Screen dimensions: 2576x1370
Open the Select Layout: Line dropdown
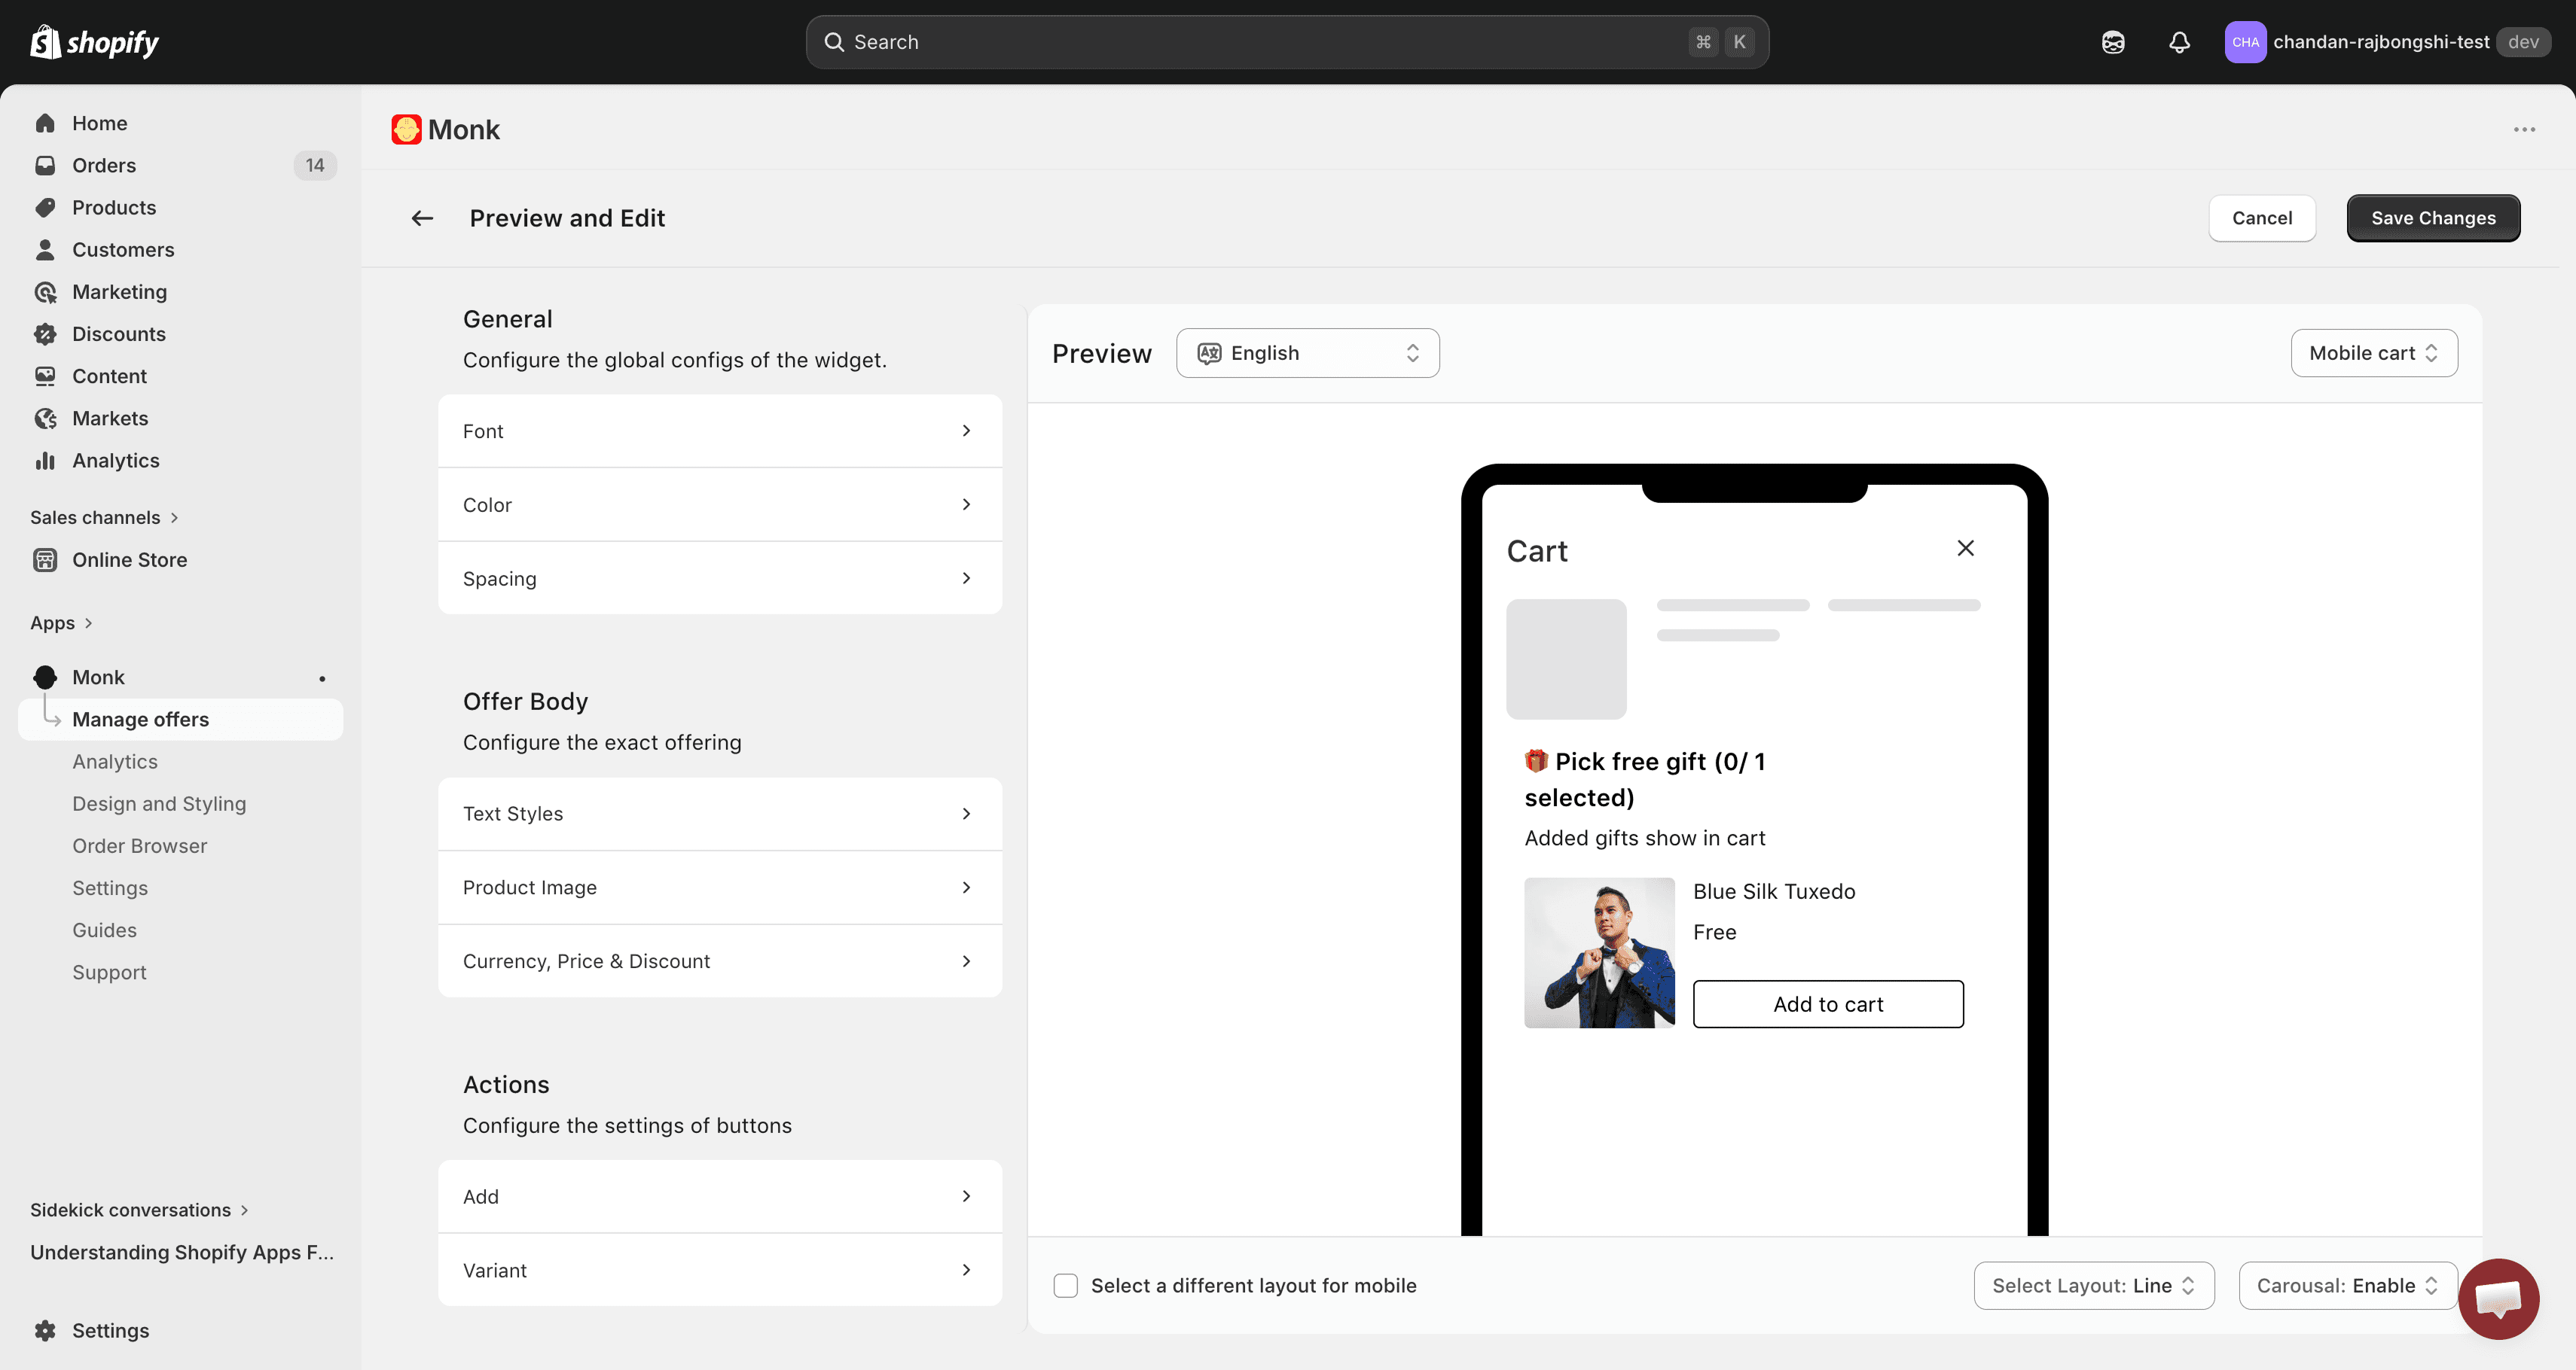pos(2093,1285)
